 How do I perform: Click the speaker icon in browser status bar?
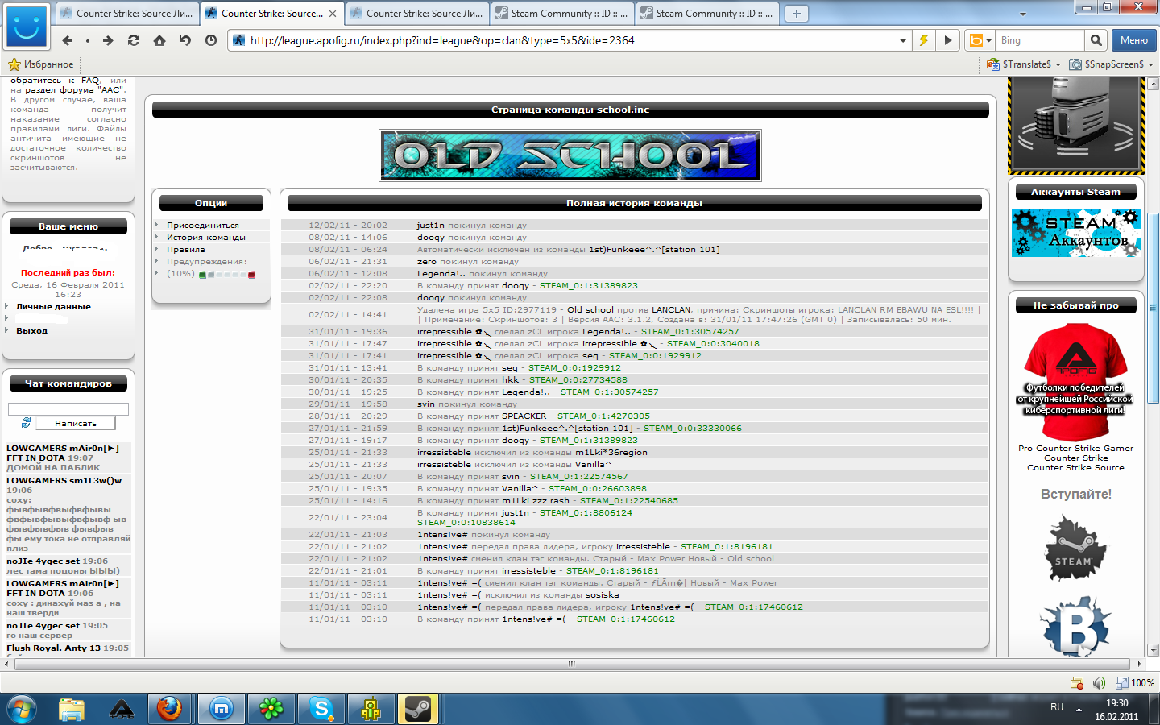click(x=1099, y=683)
